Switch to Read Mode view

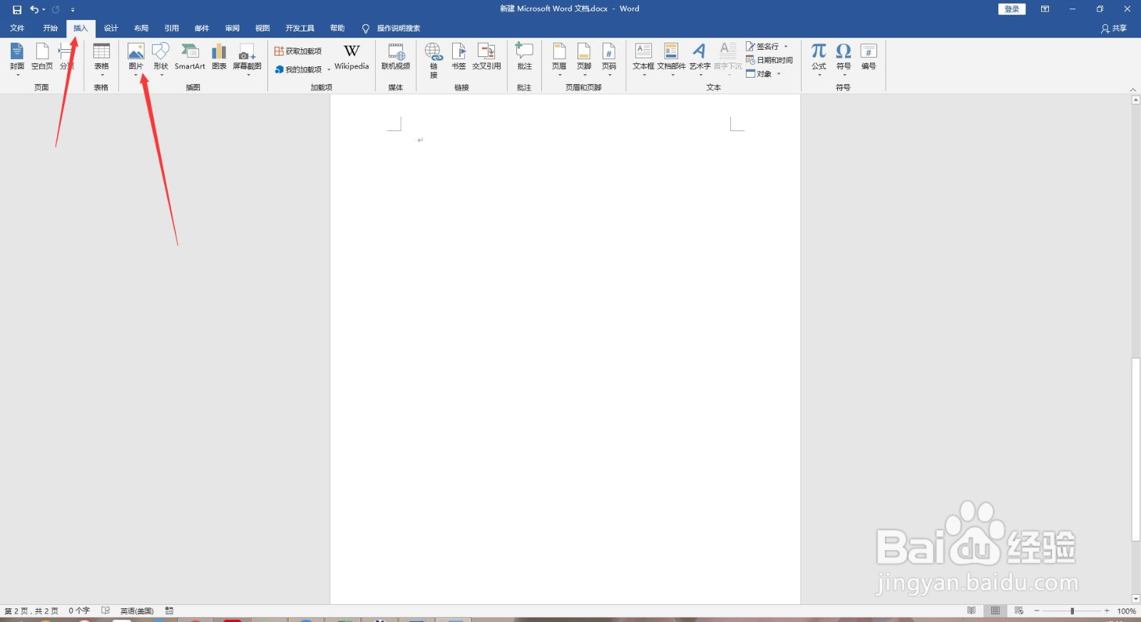[x=971, y=611]
